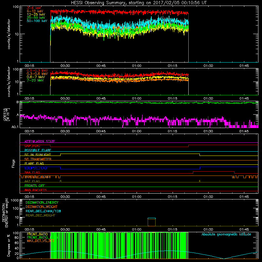
Task: Click the GAP_FLAG label
Action: 32,146
